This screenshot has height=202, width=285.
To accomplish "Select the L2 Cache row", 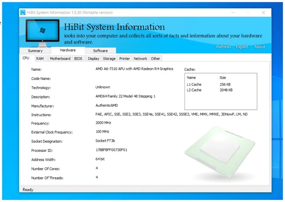I will pyautogui.click(x=221, y=90).
